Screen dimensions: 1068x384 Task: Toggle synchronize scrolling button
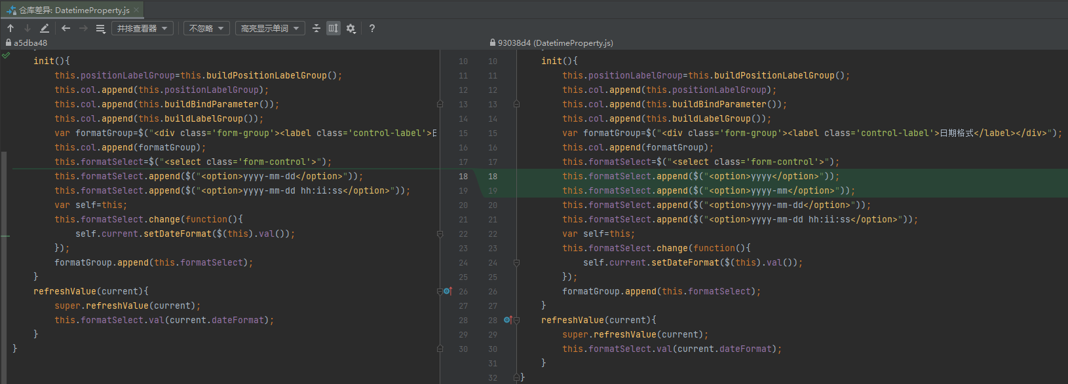tap(334, 28)
